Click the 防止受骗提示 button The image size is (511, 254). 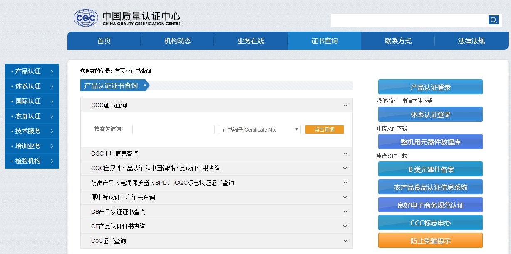point(430,240)
